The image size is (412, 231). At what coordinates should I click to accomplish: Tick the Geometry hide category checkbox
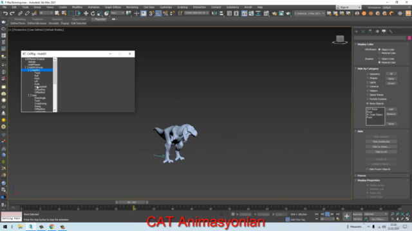(368, 74)
